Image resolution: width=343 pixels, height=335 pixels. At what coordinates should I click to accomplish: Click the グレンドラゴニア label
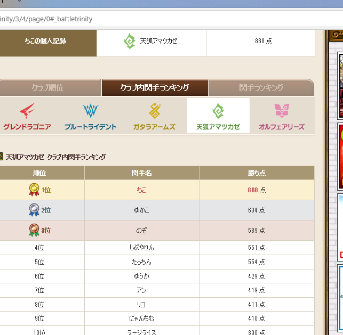[27, 127]
